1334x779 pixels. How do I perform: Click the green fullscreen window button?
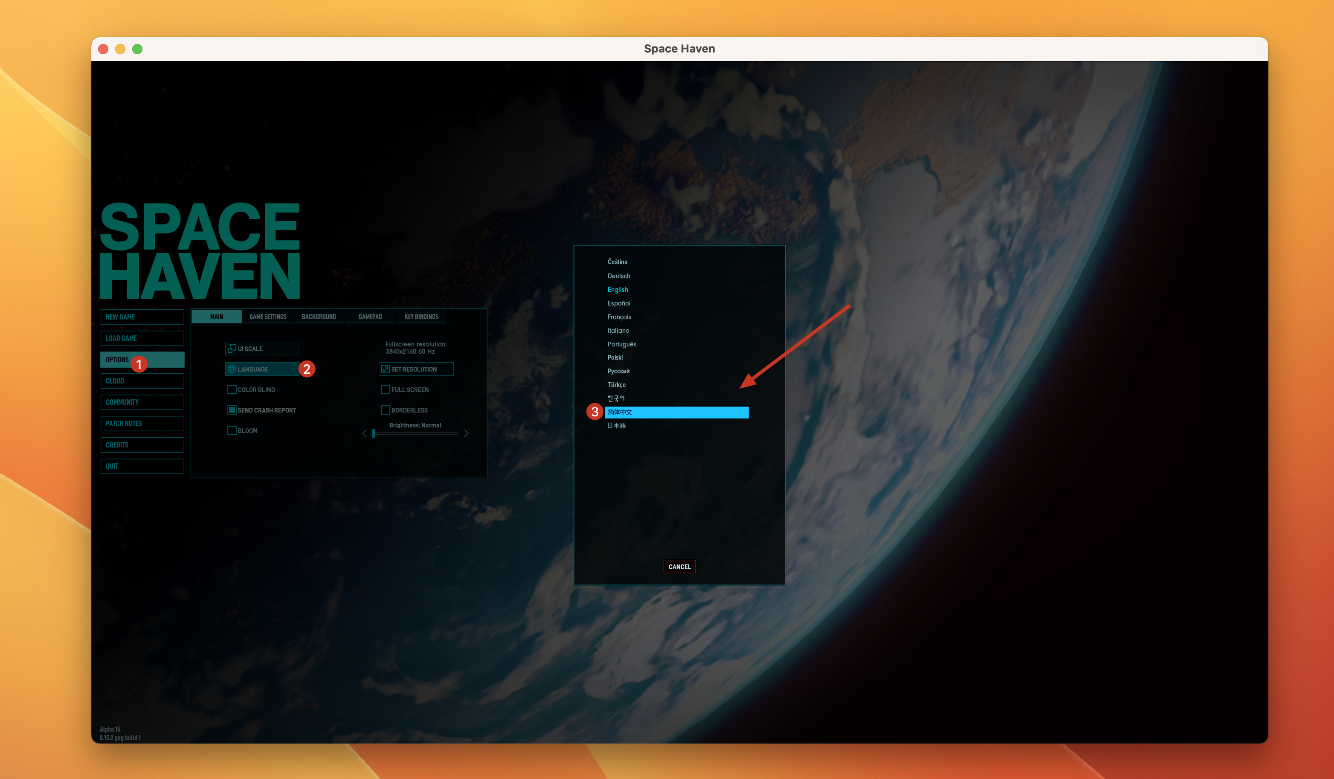(x=137, y=49)
